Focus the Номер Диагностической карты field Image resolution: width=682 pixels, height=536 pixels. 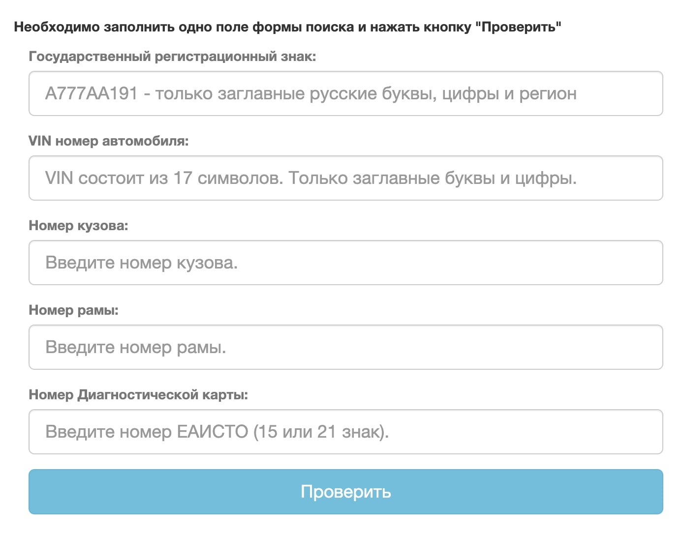[345, 432]
